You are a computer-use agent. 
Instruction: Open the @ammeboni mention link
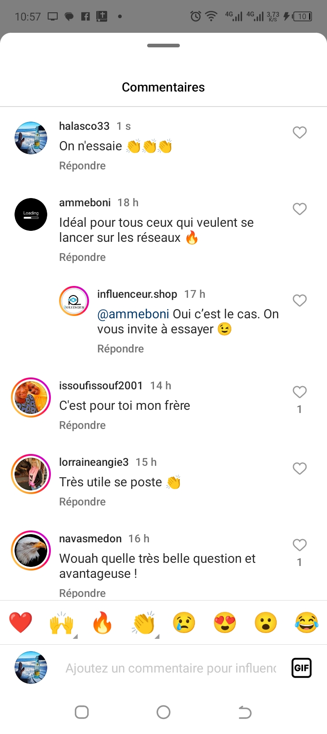[x=133, y=314]
